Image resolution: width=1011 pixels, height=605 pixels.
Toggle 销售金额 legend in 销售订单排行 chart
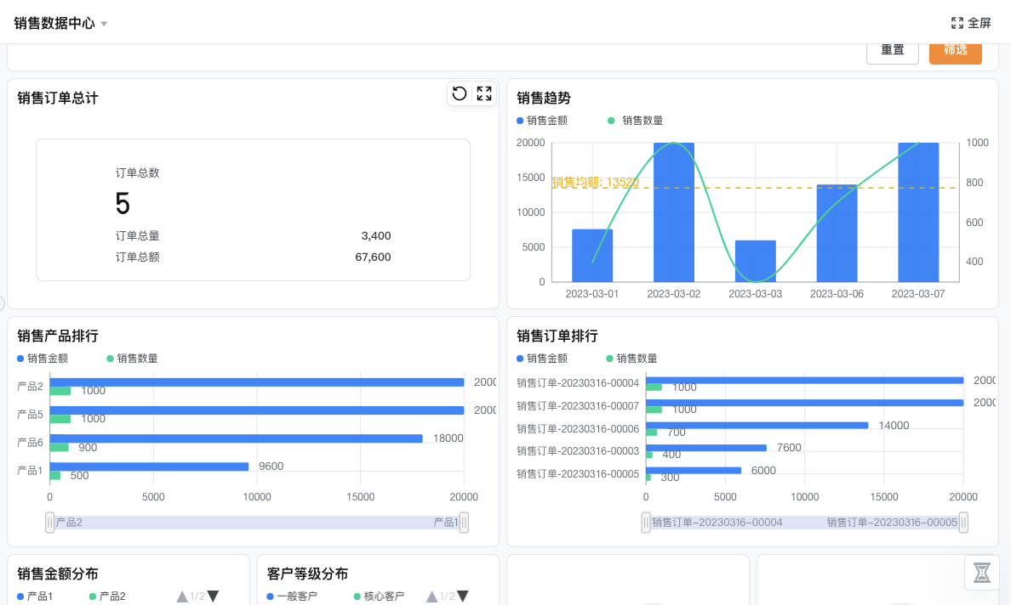(542, 359)
